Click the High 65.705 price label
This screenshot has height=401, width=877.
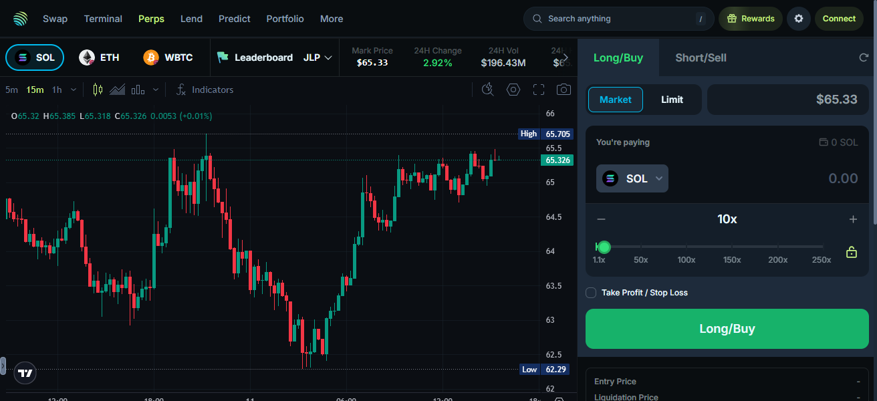point(545,134)
